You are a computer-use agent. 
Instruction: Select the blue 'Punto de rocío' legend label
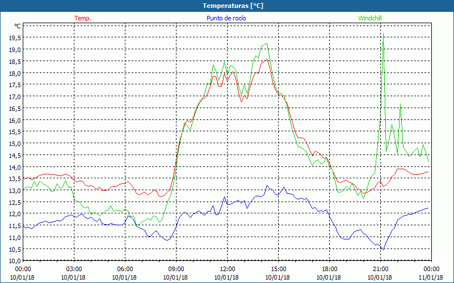226,18
